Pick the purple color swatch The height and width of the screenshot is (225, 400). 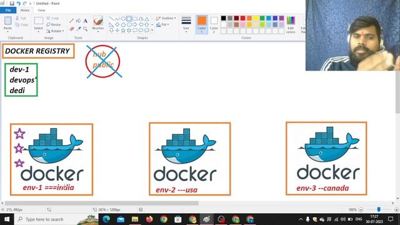(282, 18)
